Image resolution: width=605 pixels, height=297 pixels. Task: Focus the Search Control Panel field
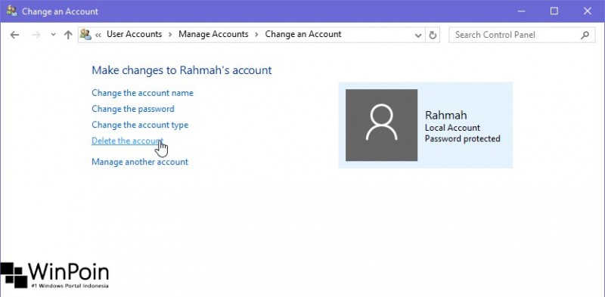[x=522, y=35]
